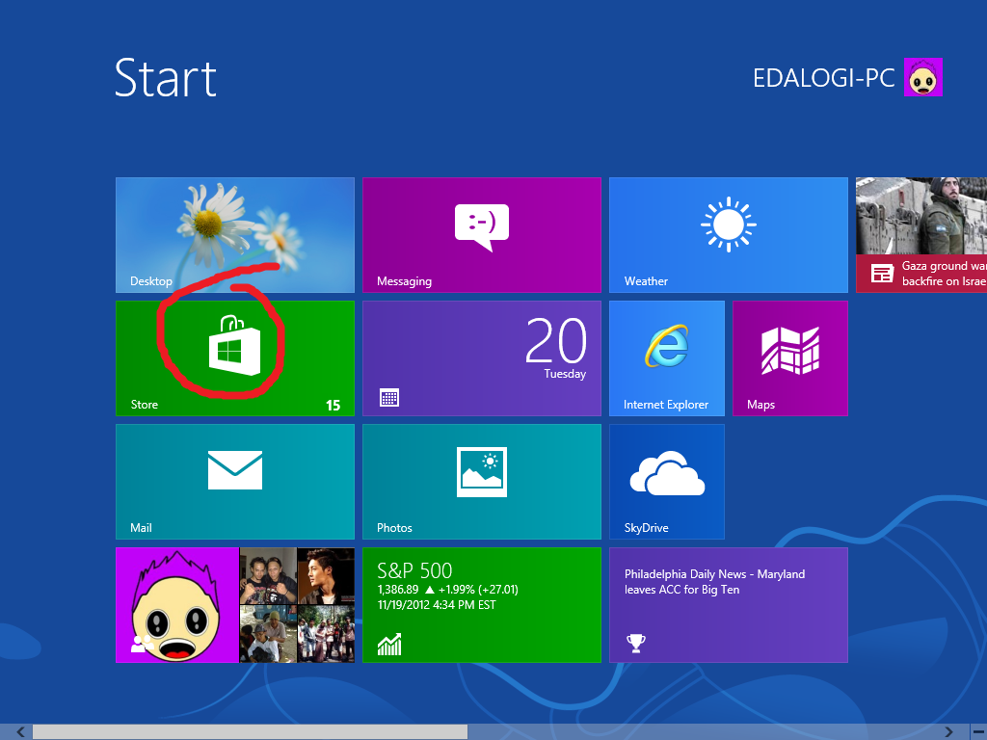
Task: Open the Weather tile
Action: 729,235
